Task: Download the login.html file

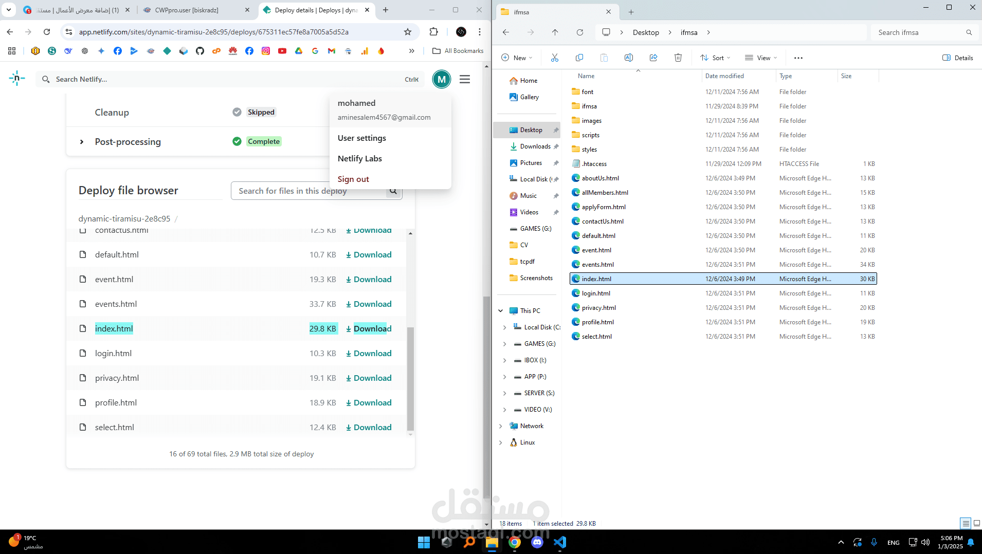Action: (x=369, y=354)
